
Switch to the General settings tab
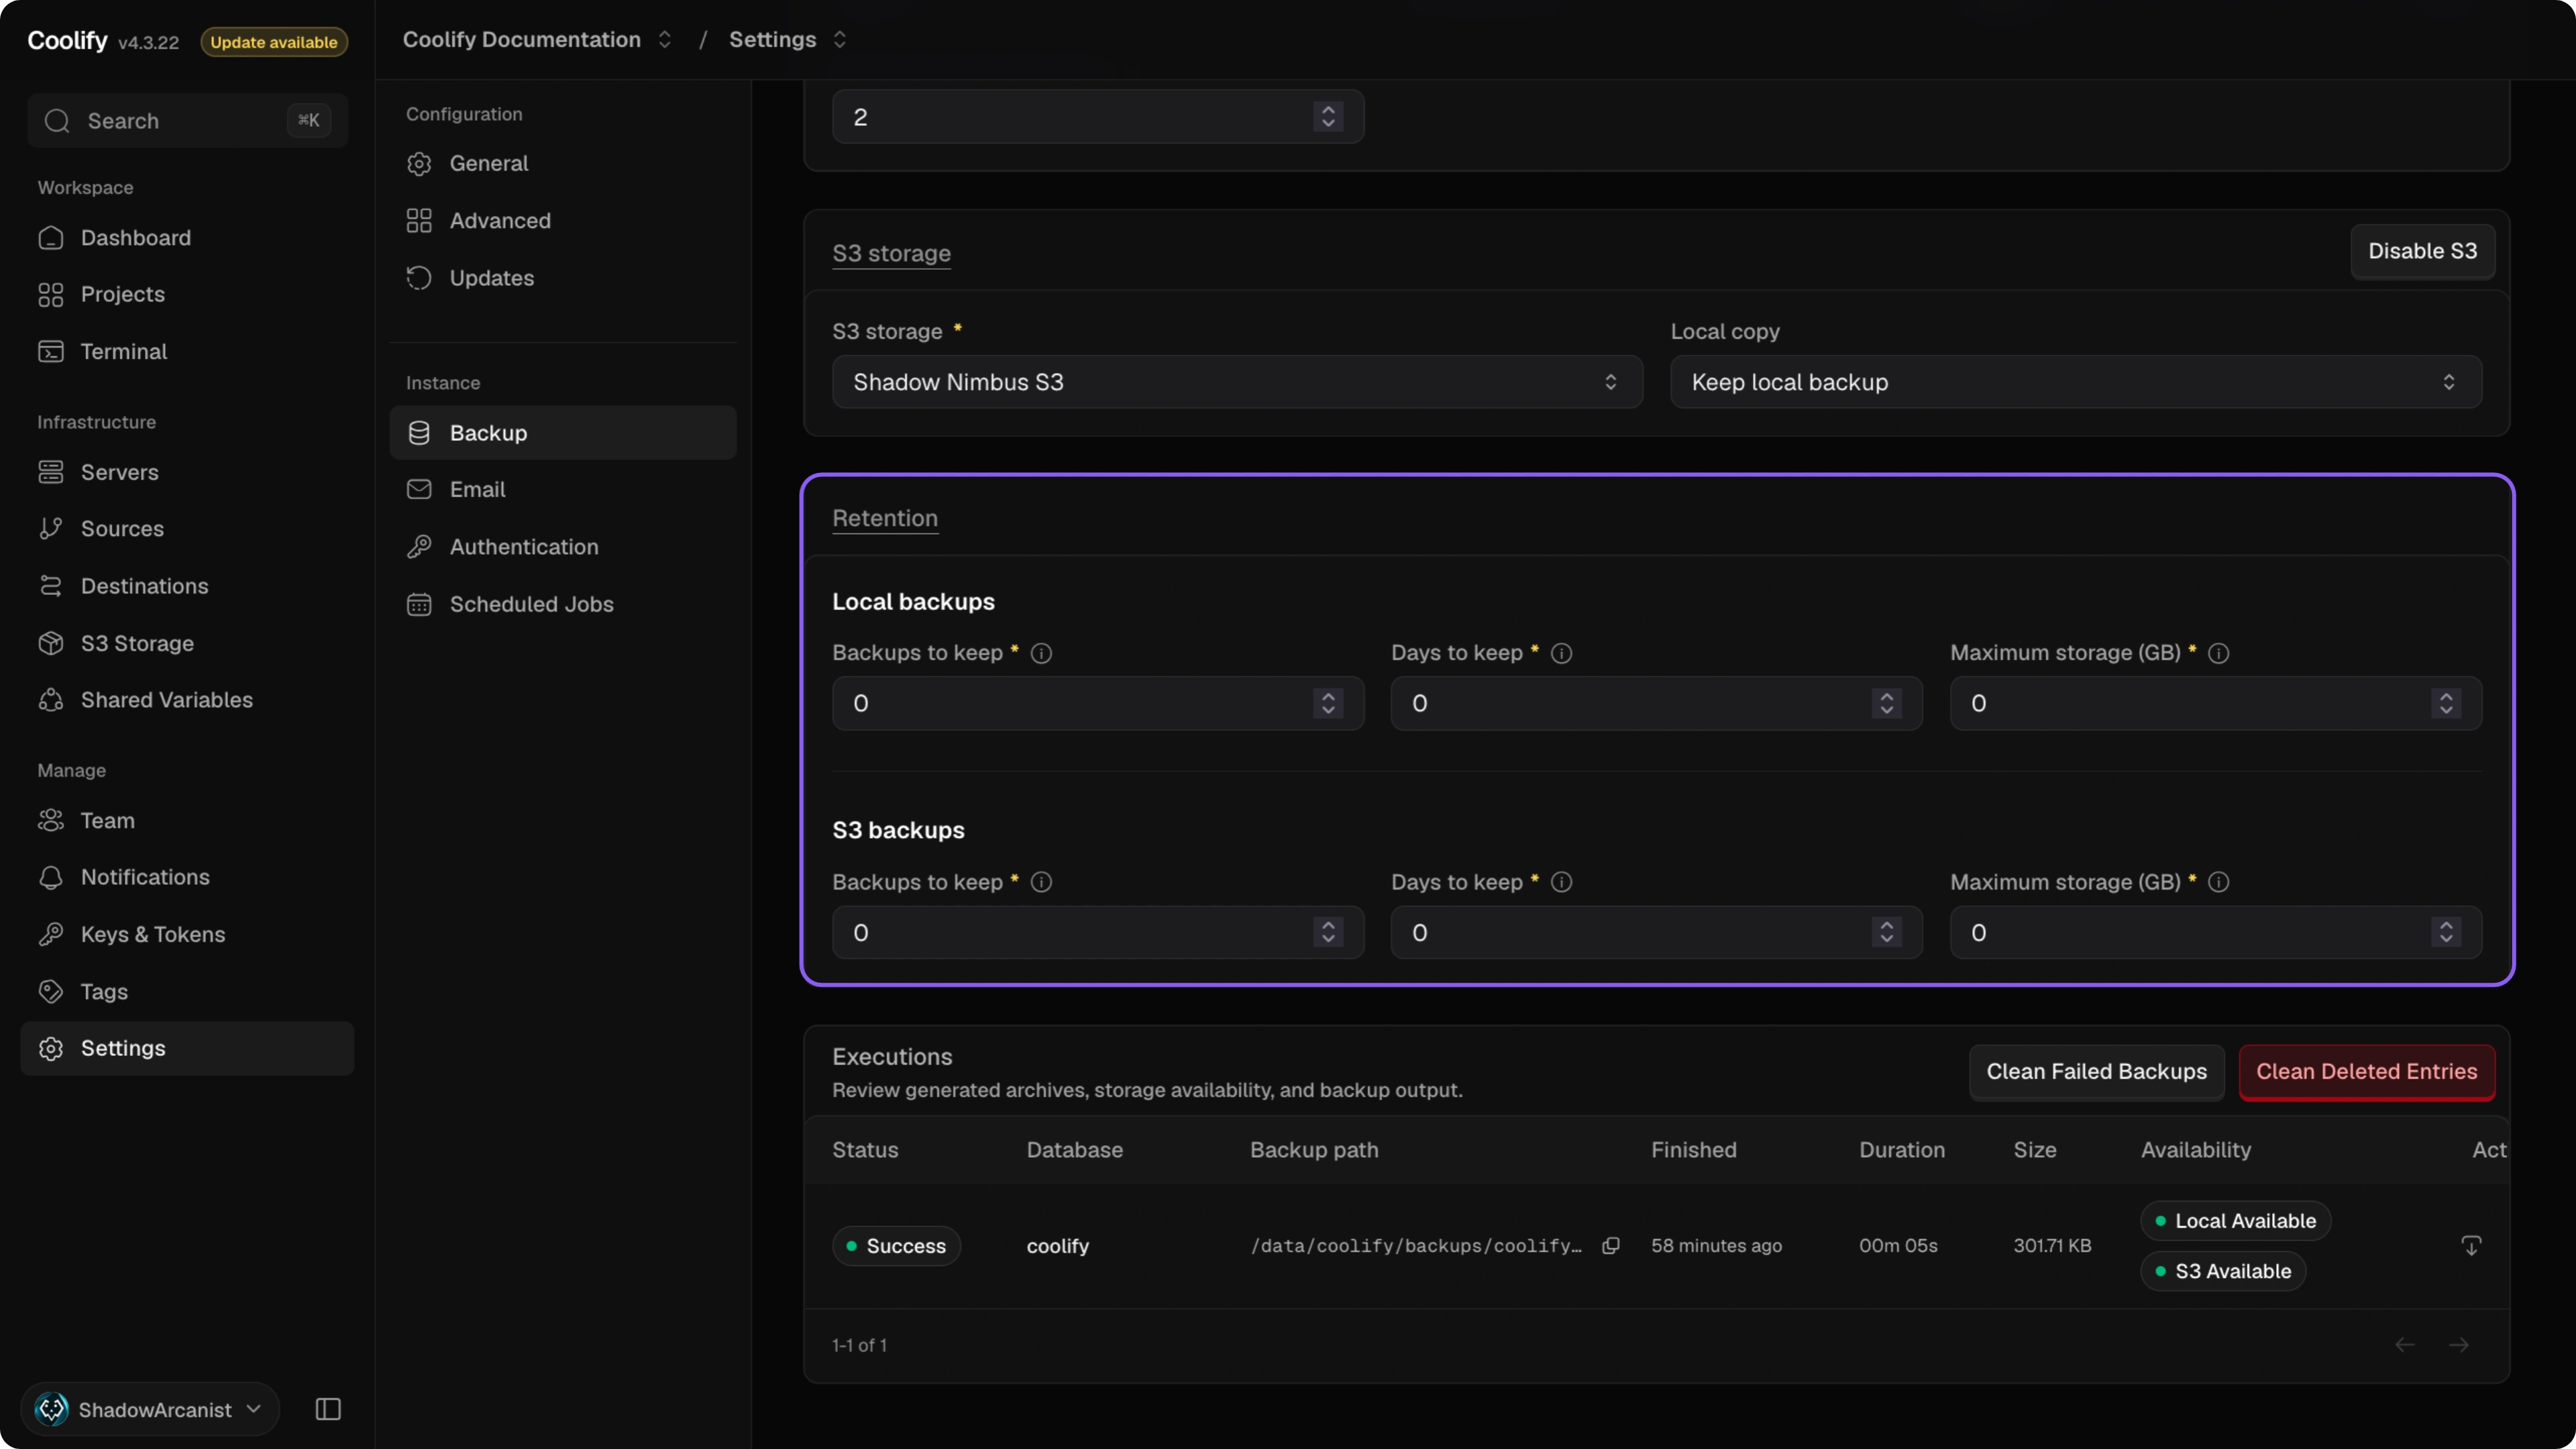[x=563, y=163]
